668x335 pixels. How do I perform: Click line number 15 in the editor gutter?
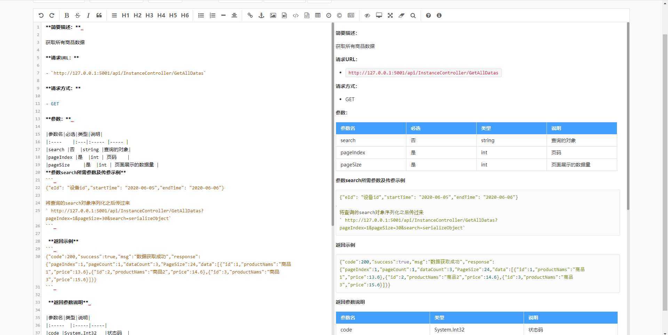coord(38,134)
